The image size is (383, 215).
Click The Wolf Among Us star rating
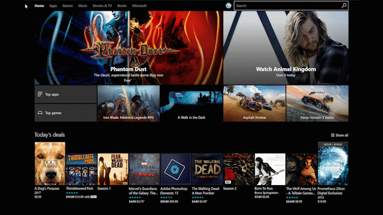(292, 198)
